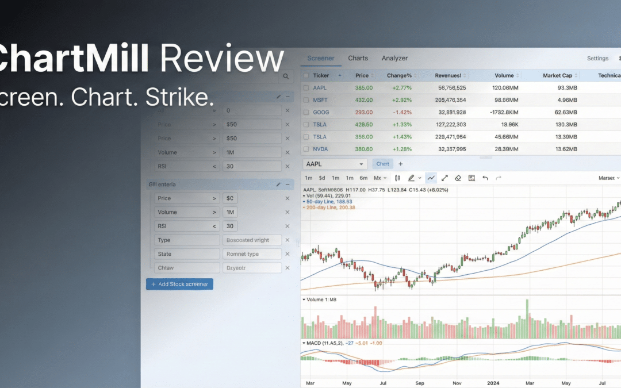Sort the Revenues column
This screenshot has height=388, width=621.
pos(465,76)
